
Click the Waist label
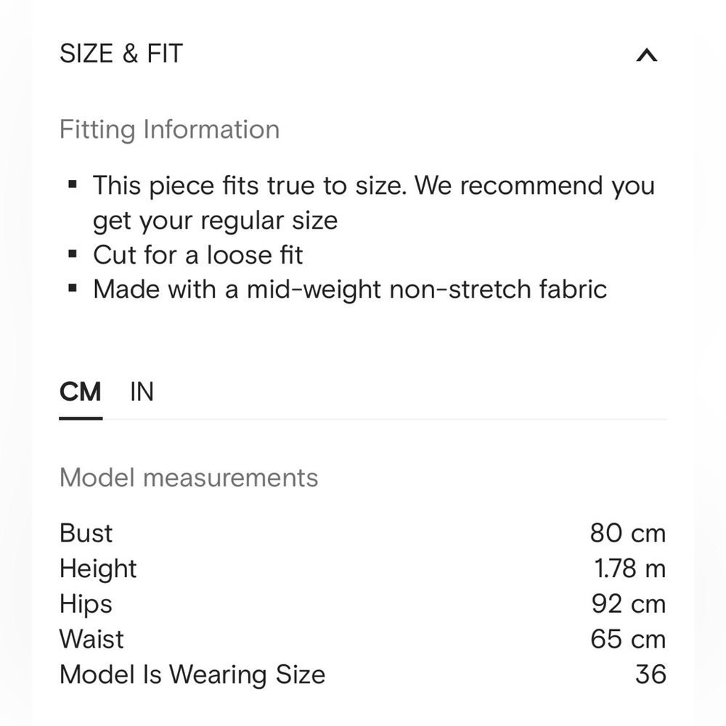tap(91, 639)
